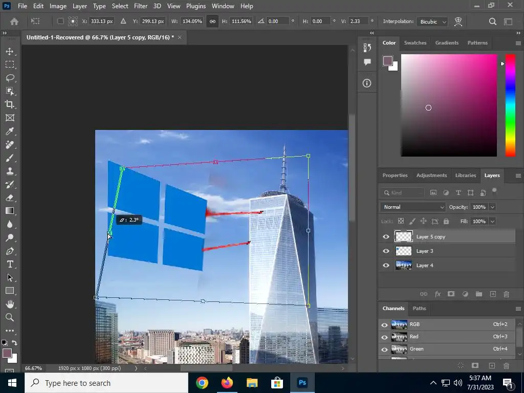Toggle maintain aspect ratio link
This screenshot has width=524, height=393.
pyautogui.click(x=212, y=21)
